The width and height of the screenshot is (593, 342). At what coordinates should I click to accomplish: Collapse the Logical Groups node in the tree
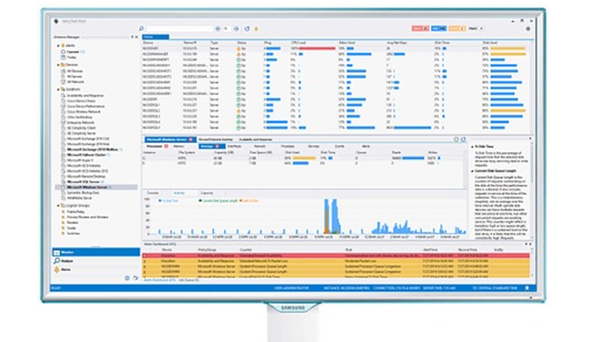58,206
